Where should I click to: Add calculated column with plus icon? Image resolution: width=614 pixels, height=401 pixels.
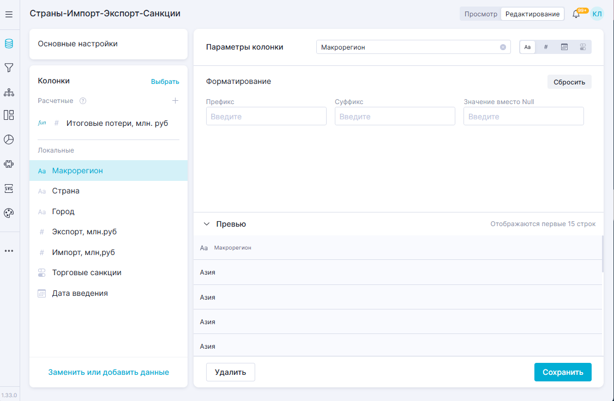pyautogui.click(x=175, y=101)
